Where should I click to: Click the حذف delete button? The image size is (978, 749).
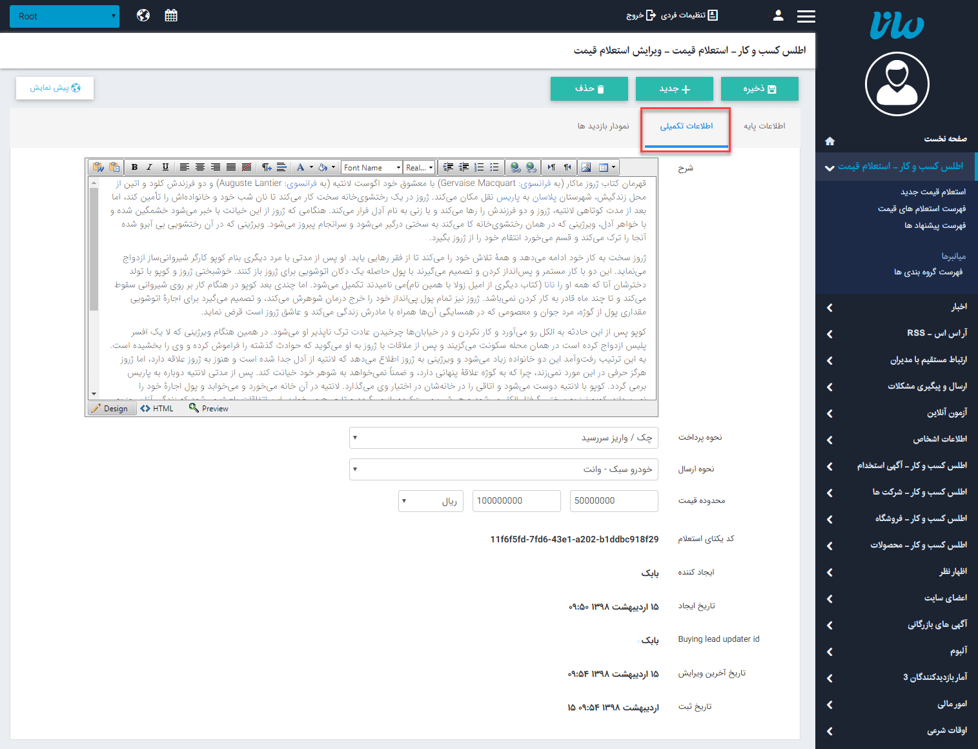[589, 88]
